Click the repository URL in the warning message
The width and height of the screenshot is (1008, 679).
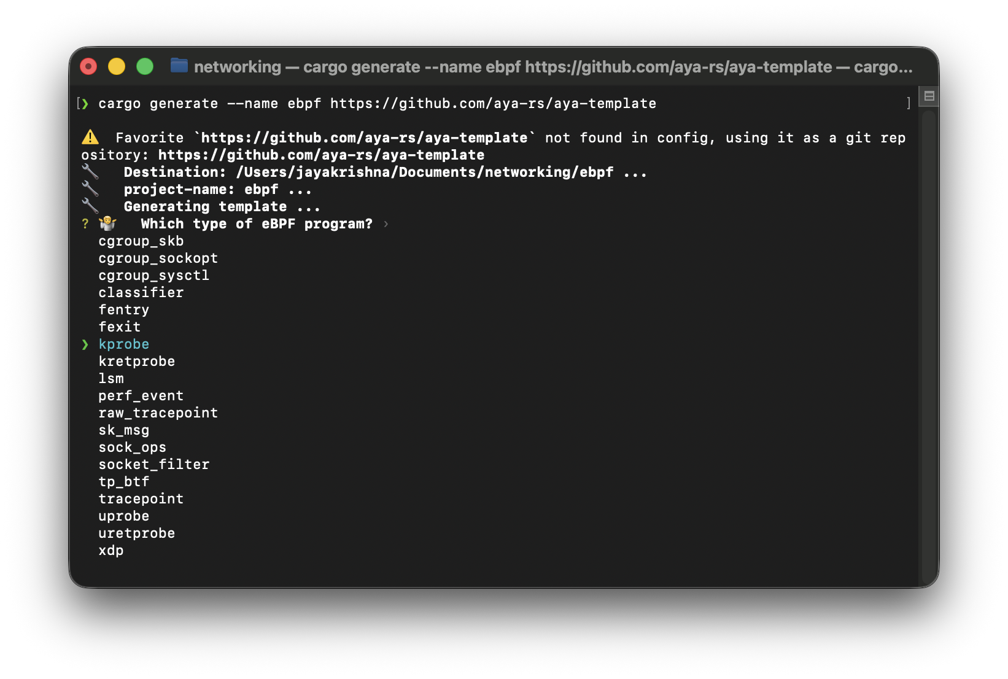320,155
